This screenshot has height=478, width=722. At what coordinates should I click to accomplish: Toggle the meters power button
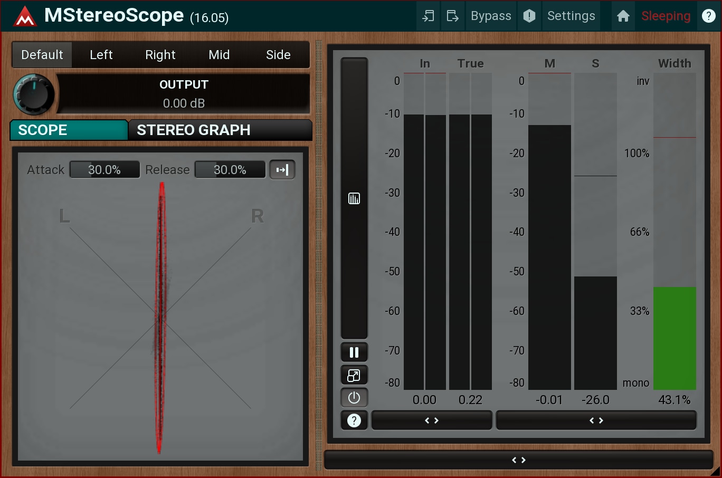354,398
